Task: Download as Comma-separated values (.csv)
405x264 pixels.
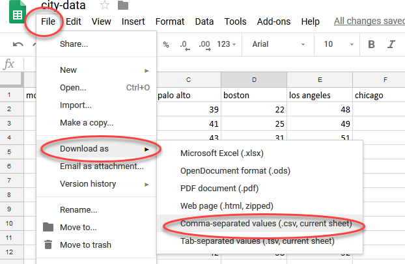Action: tap(260, 223)
